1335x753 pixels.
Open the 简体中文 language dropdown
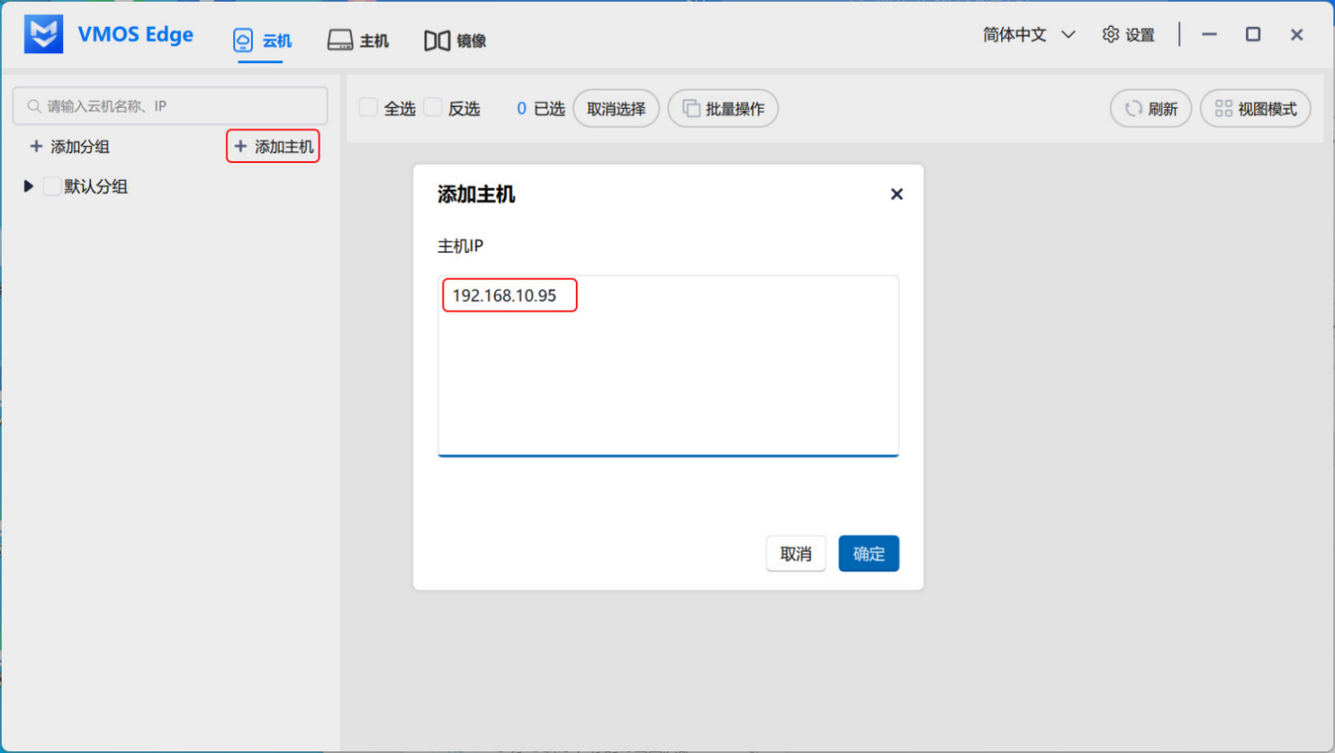1028,35
